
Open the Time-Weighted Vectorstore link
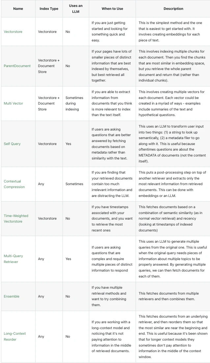coord(16,219)
